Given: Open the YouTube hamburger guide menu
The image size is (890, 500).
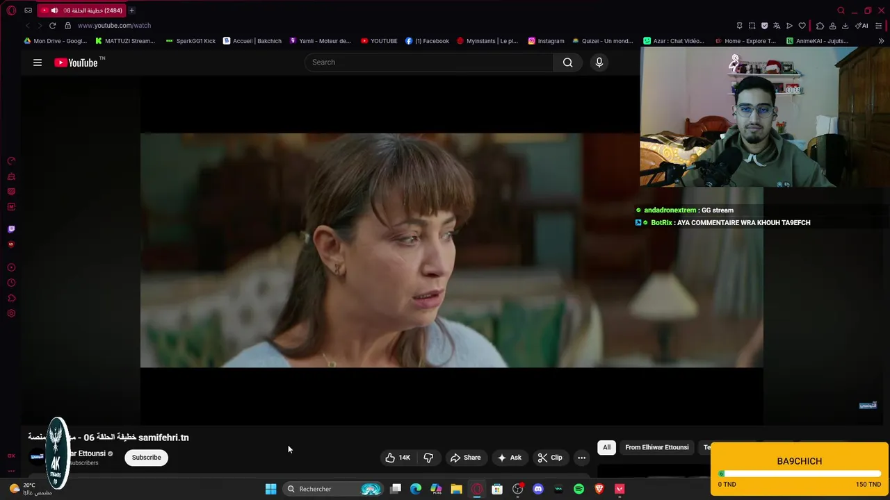Looking at the screenshot, I should tap(38, 62).
